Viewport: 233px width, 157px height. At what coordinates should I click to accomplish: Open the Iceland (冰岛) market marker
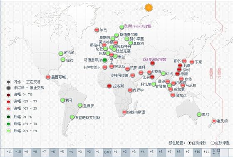(x=97, y=30)
